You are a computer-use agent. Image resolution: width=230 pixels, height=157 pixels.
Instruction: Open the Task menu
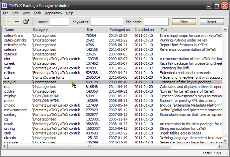point(37,13)
